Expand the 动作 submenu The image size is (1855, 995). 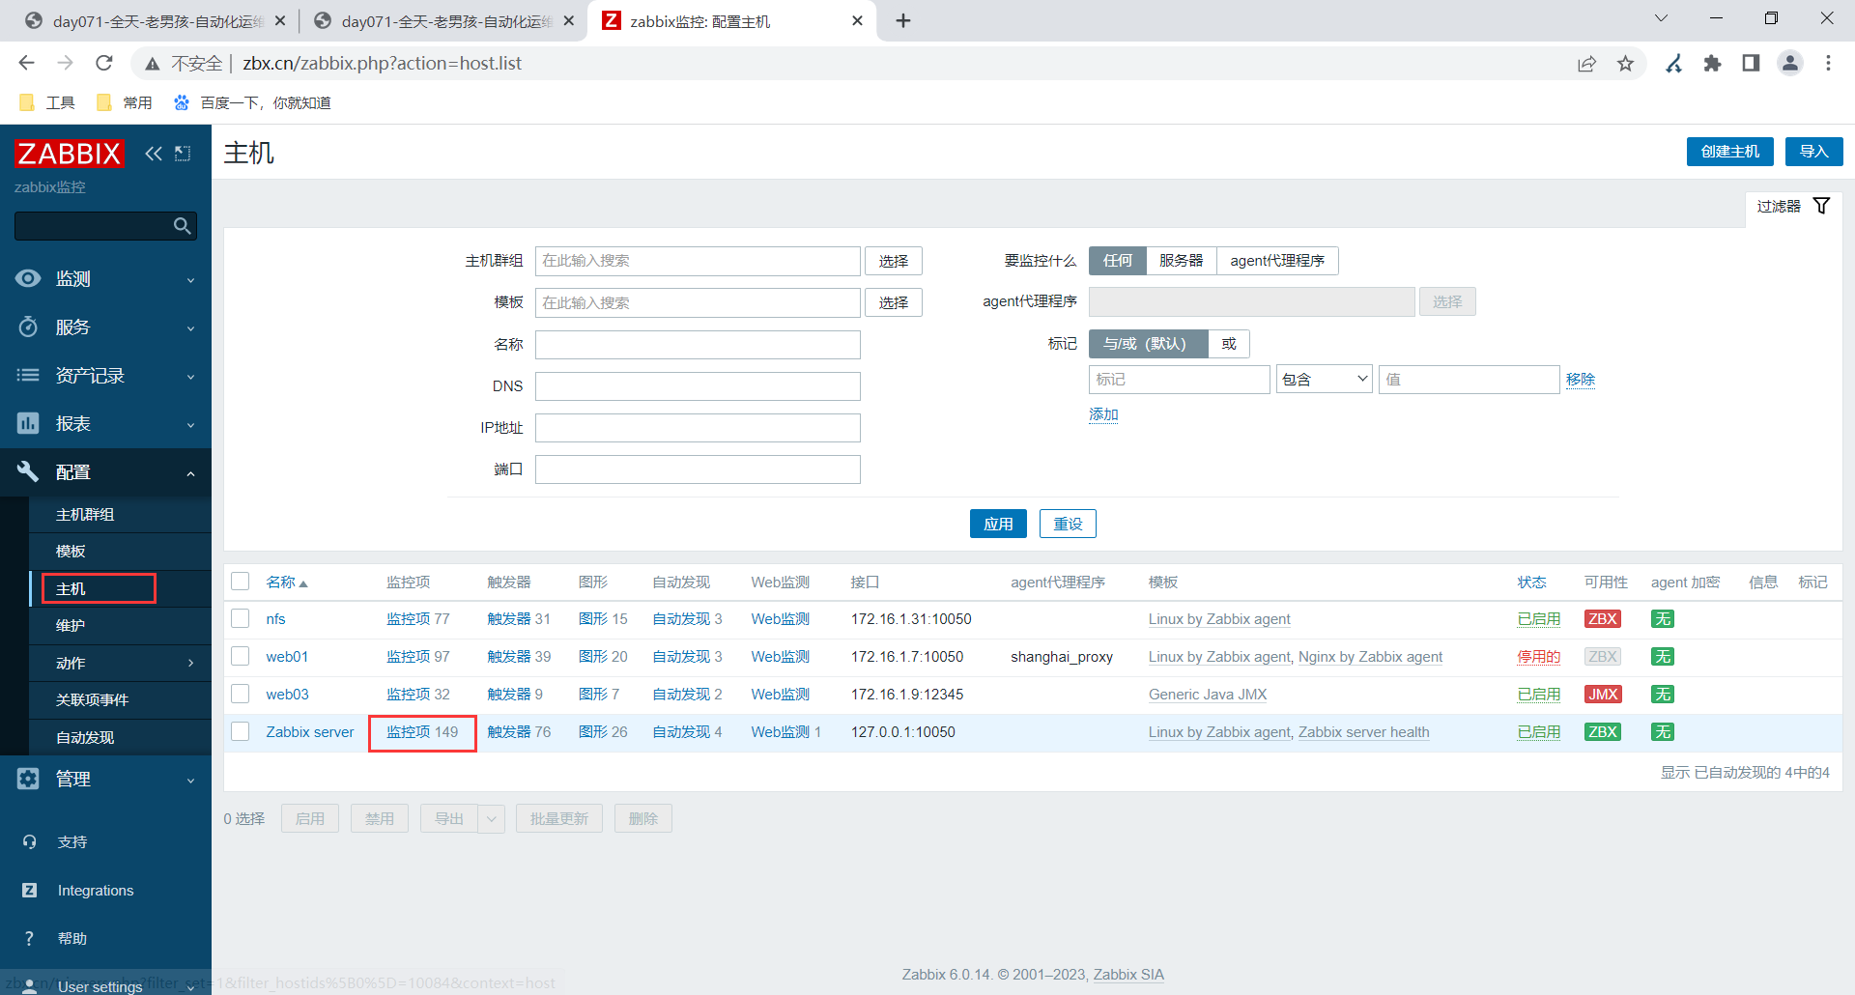point(120,664)
